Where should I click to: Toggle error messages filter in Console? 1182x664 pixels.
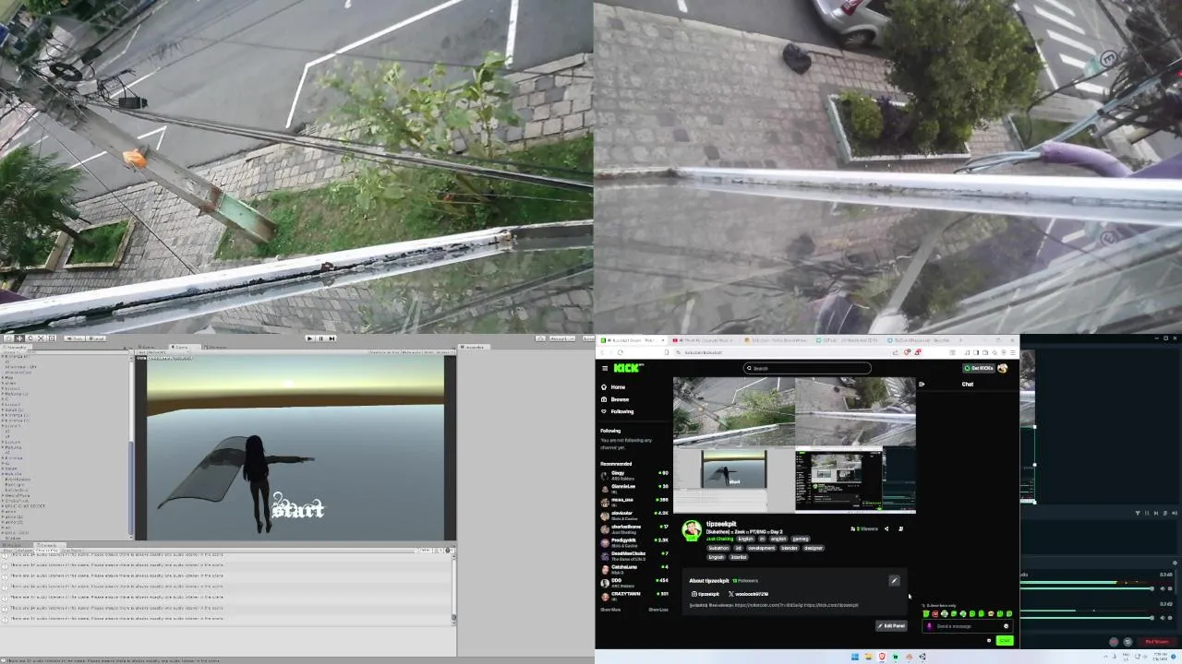448,551
